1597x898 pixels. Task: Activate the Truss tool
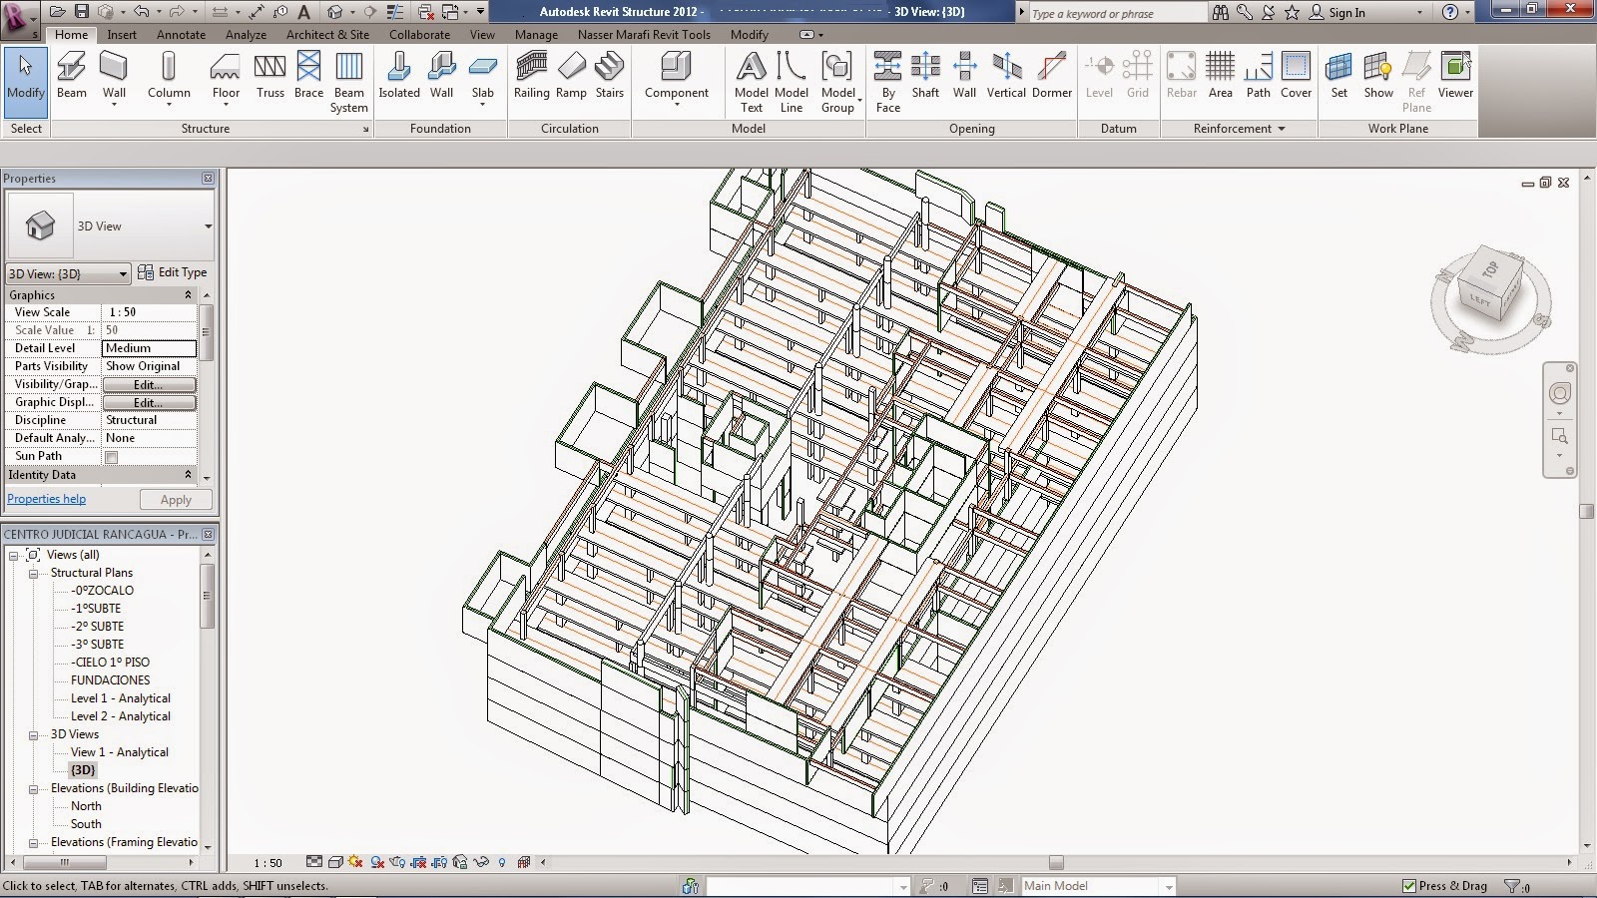click(x=269, y=75)
